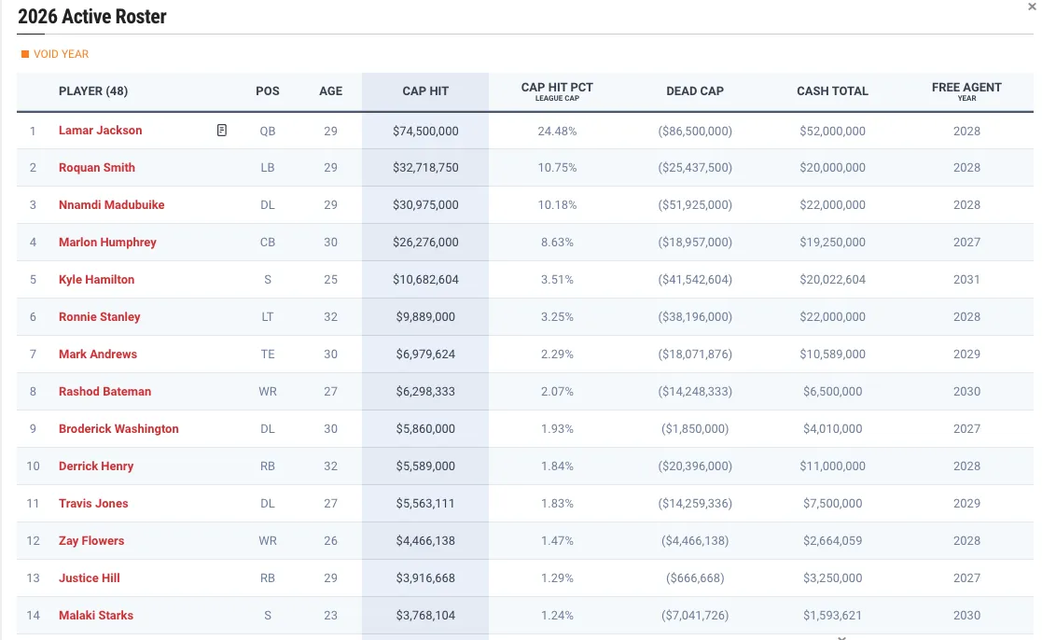Sort roster by the Player (48) header

coord(93,91)
